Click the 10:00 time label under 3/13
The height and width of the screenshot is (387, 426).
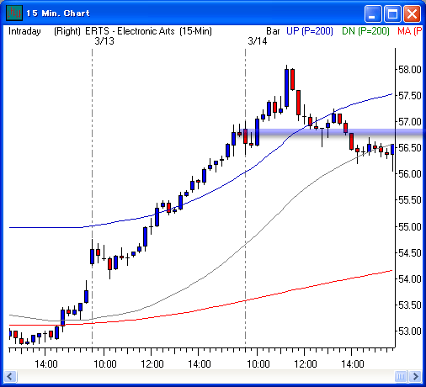[x=105, y=364]
